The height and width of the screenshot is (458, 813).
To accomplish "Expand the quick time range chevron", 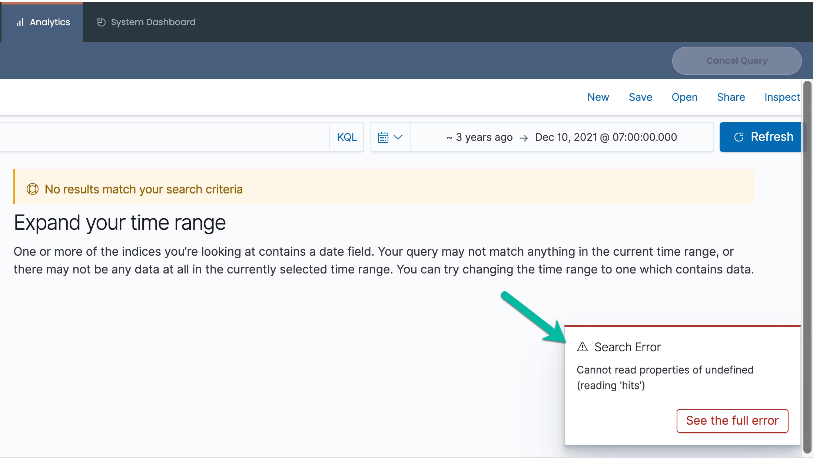I will click(398, 137).
